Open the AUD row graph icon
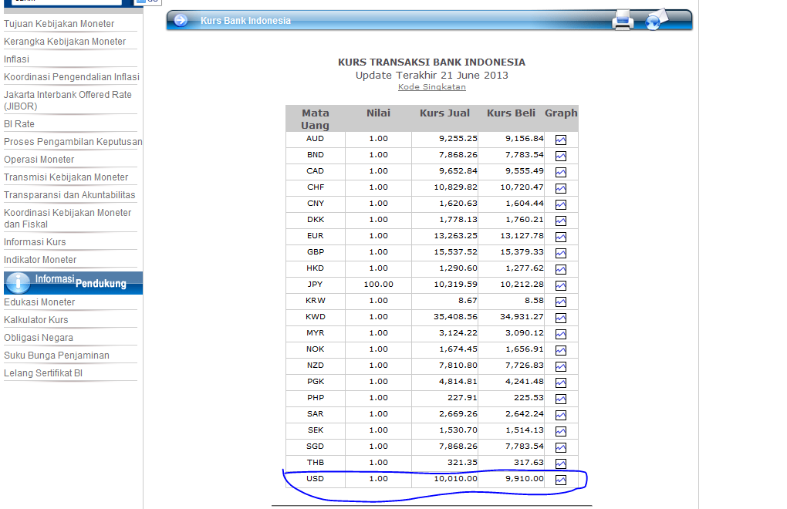 (x=561, y=140)
